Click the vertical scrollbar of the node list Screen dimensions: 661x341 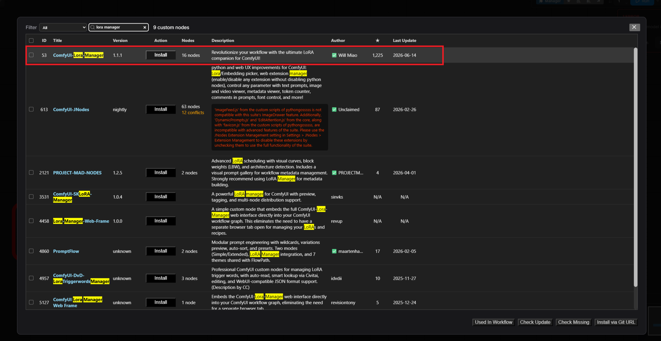(636, 167)
